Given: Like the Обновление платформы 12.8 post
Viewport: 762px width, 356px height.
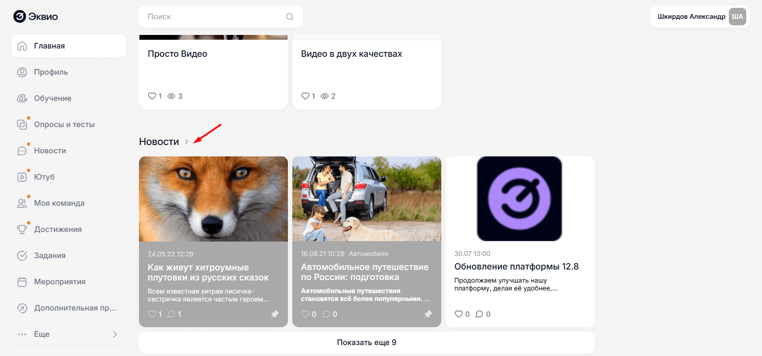Looking at the screenshot, I should click(x=458, y=314).
